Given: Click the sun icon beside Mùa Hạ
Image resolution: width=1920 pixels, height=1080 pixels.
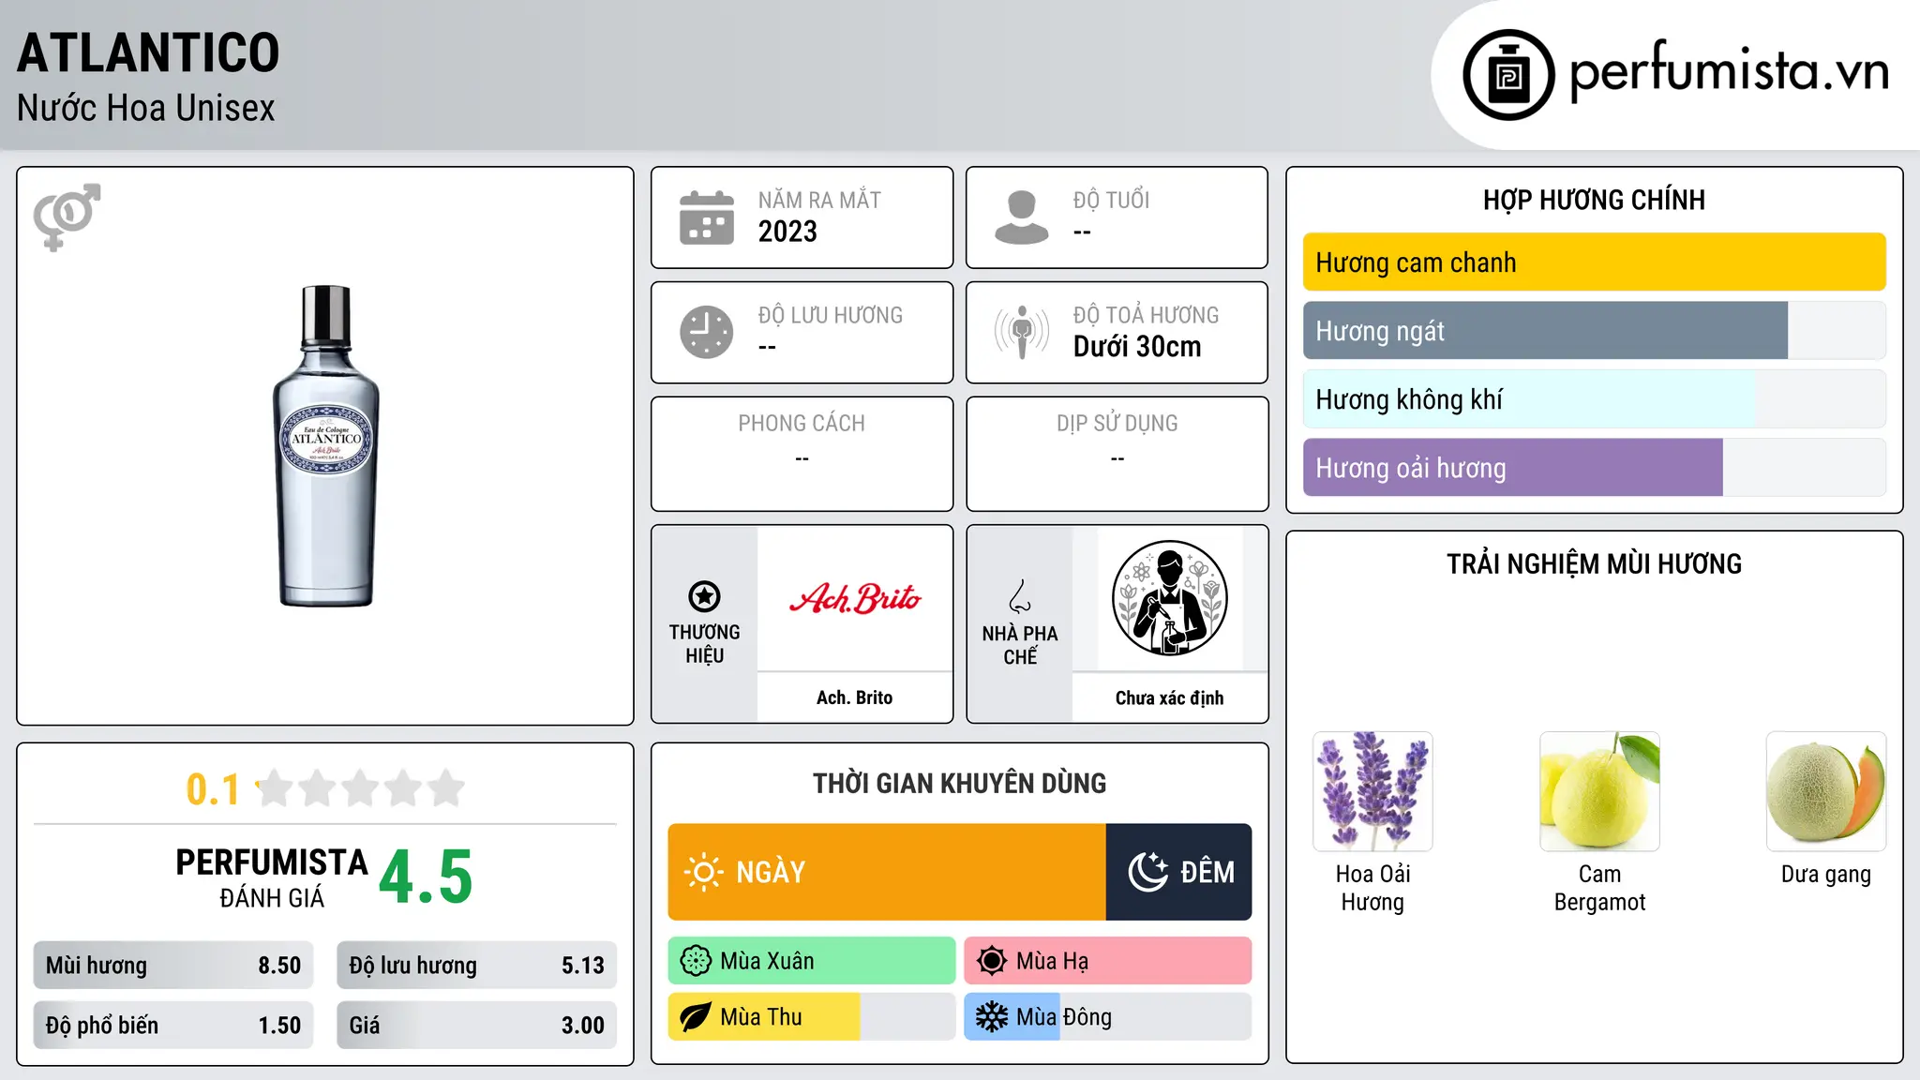Looking at the screenshot, I should click(x=992, y=961).
